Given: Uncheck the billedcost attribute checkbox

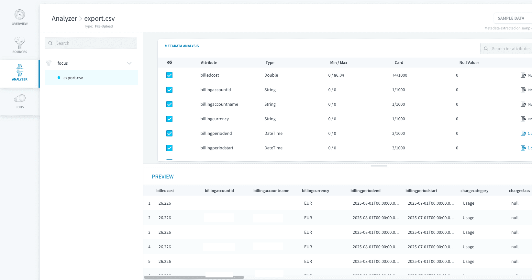Looking at the screenshot, I should coord(169,75).
